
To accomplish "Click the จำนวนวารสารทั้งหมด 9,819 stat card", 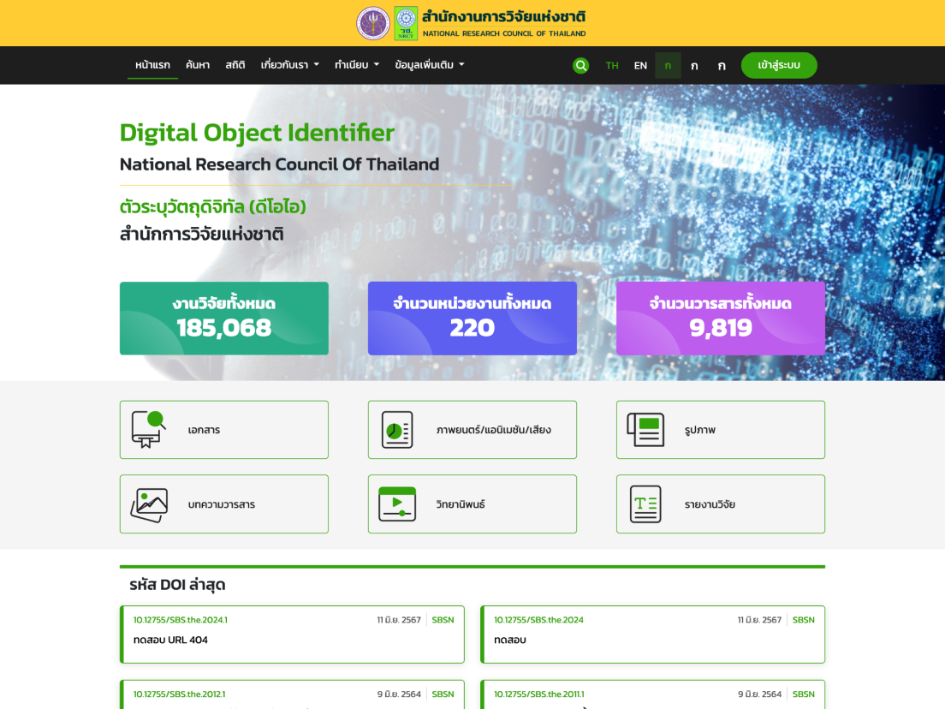I will (x=721, y=319).
